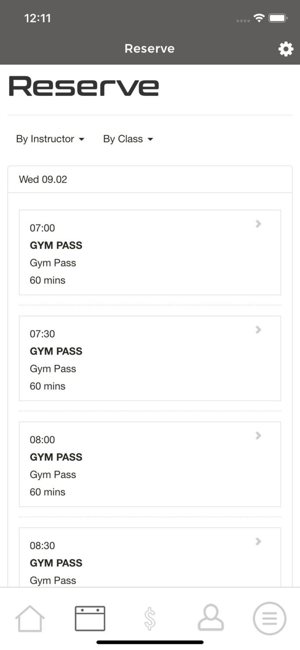Open the 08:00 Gym Pass chevron arrow
The width and height of the screenshot is (300, 650).
pos(258,435)
